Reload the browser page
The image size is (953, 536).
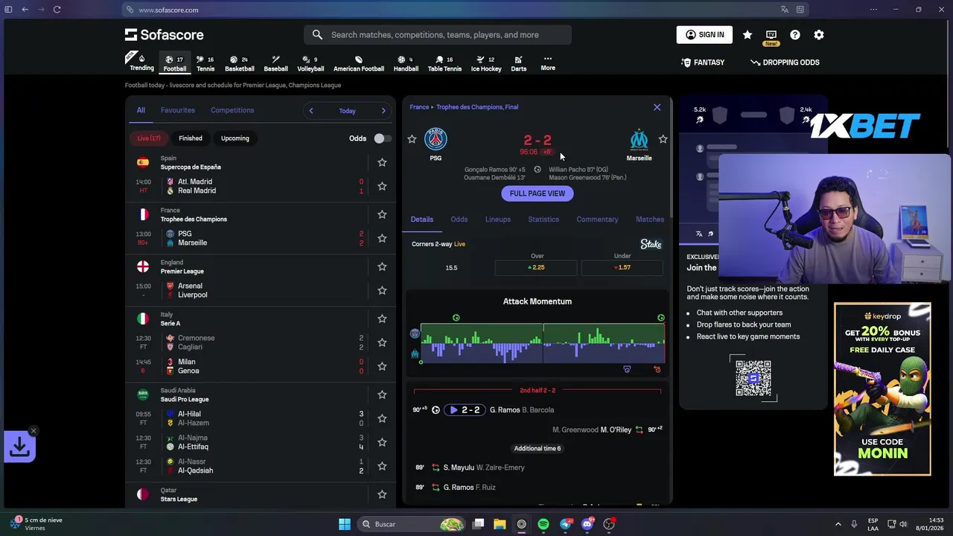tap(57, 10)
